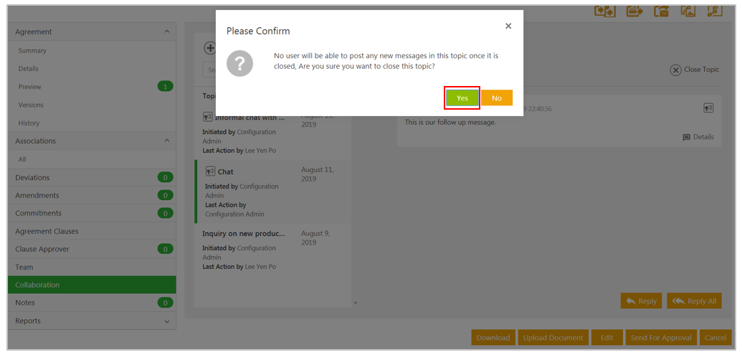
Task: Select Agreement Clauses in the sidebar
Action: click(47, 232)
